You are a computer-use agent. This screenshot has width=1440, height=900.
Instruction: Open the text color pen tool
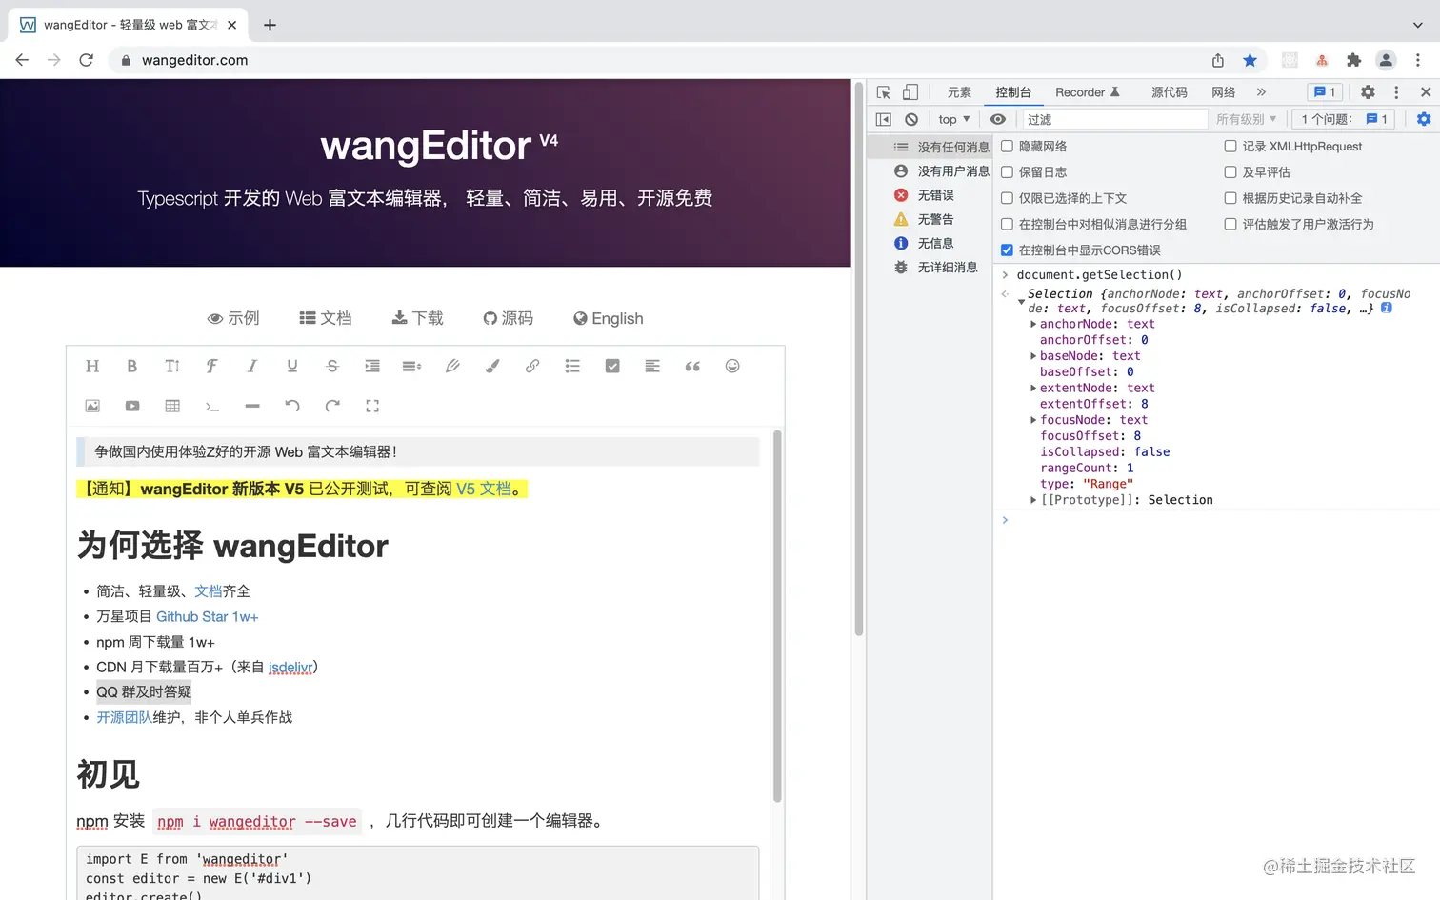452,366
